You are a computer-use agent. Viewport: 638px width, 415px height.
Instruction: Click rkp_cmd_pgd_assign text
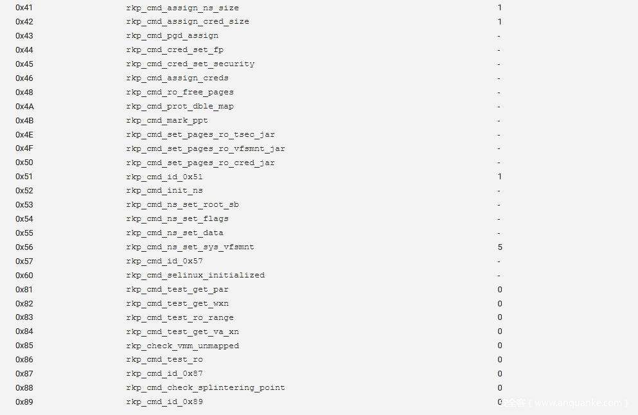(172, 36)
